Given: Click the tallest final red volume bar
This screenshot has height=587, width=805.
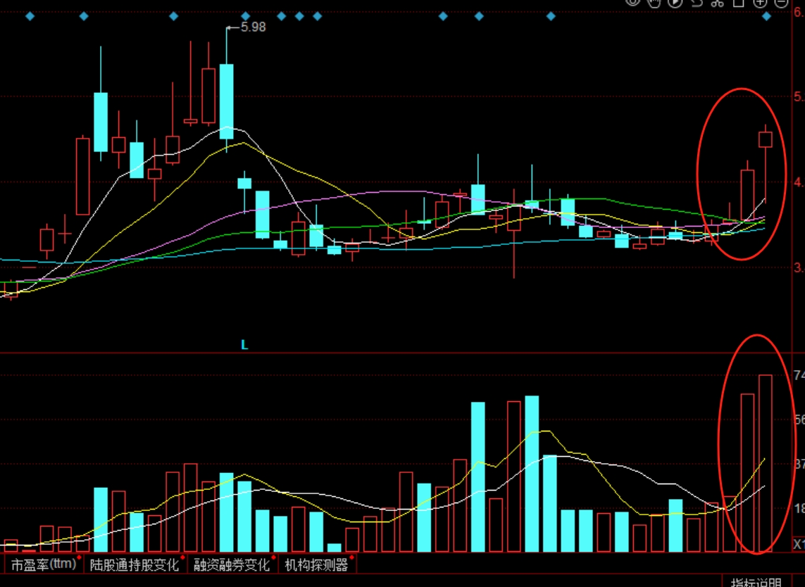Looking at the screenshot, I should point(766,463).
